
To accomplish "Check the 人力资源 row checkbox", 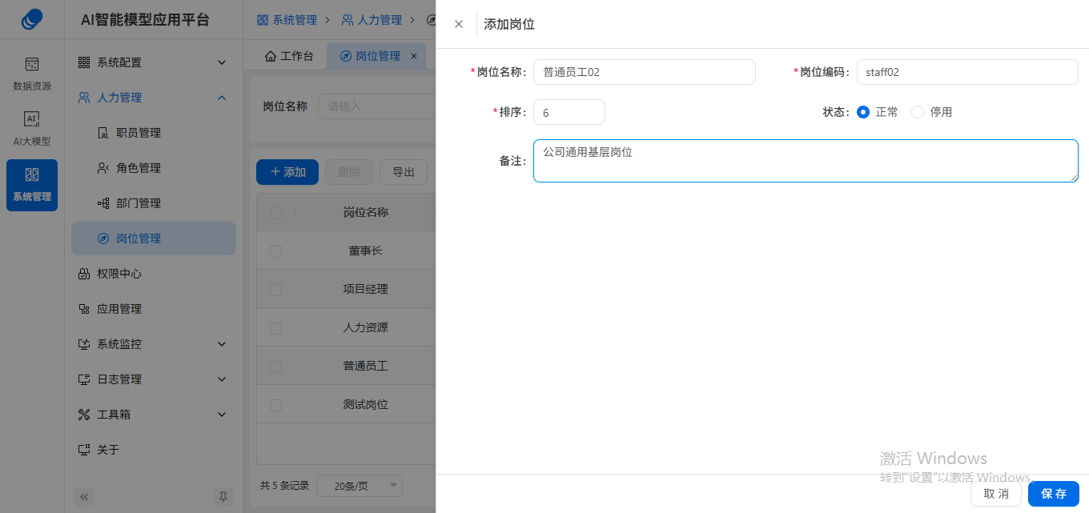I will pyautogui.click(x=276, y=328).
